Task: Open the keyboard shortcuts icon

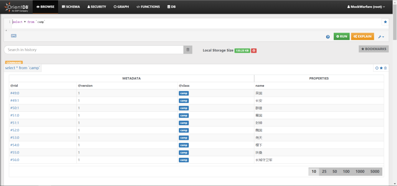Action: click(14, 36)
